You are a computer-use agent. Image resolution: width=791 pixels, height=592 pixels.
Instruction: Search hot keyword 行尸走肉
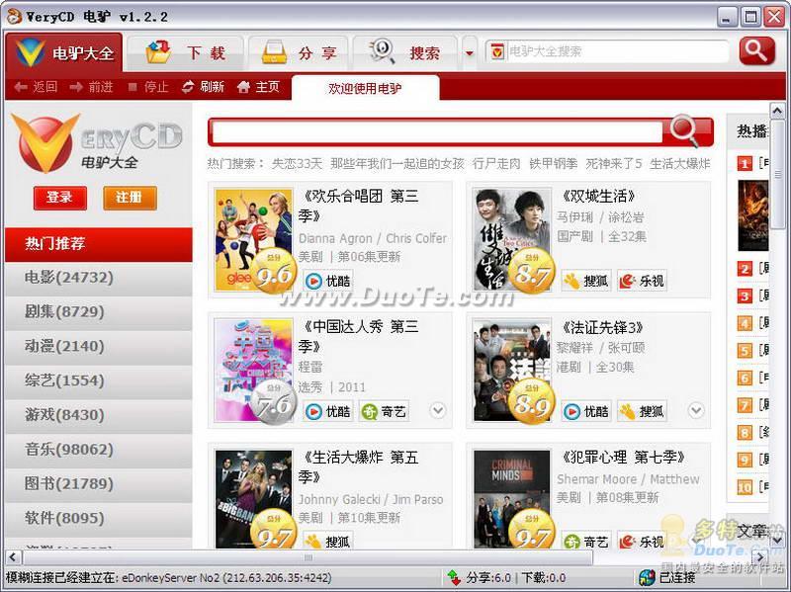[x=496, y=164]
